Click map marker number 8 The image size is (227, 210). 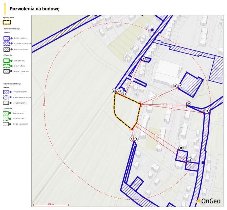[175, 86]
